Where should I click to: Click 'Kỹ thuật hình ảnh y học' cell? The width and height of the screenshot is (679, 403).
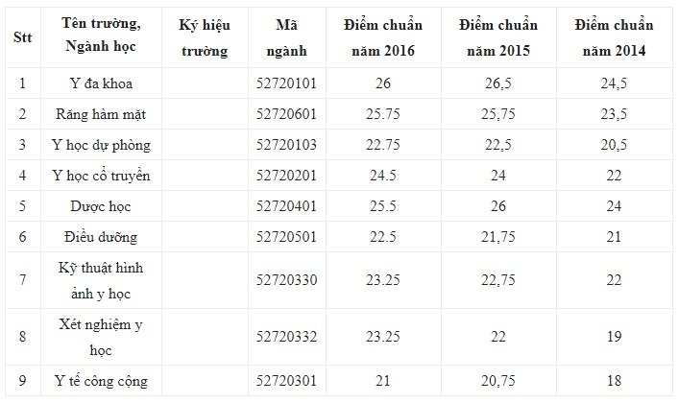(x=101, y=280)
